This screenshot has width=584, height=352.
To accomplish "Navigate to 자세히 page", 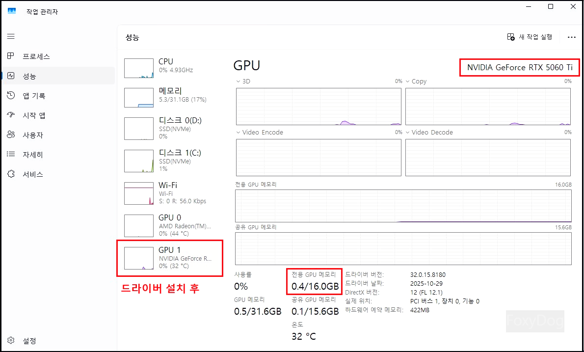I will point(58,155).
